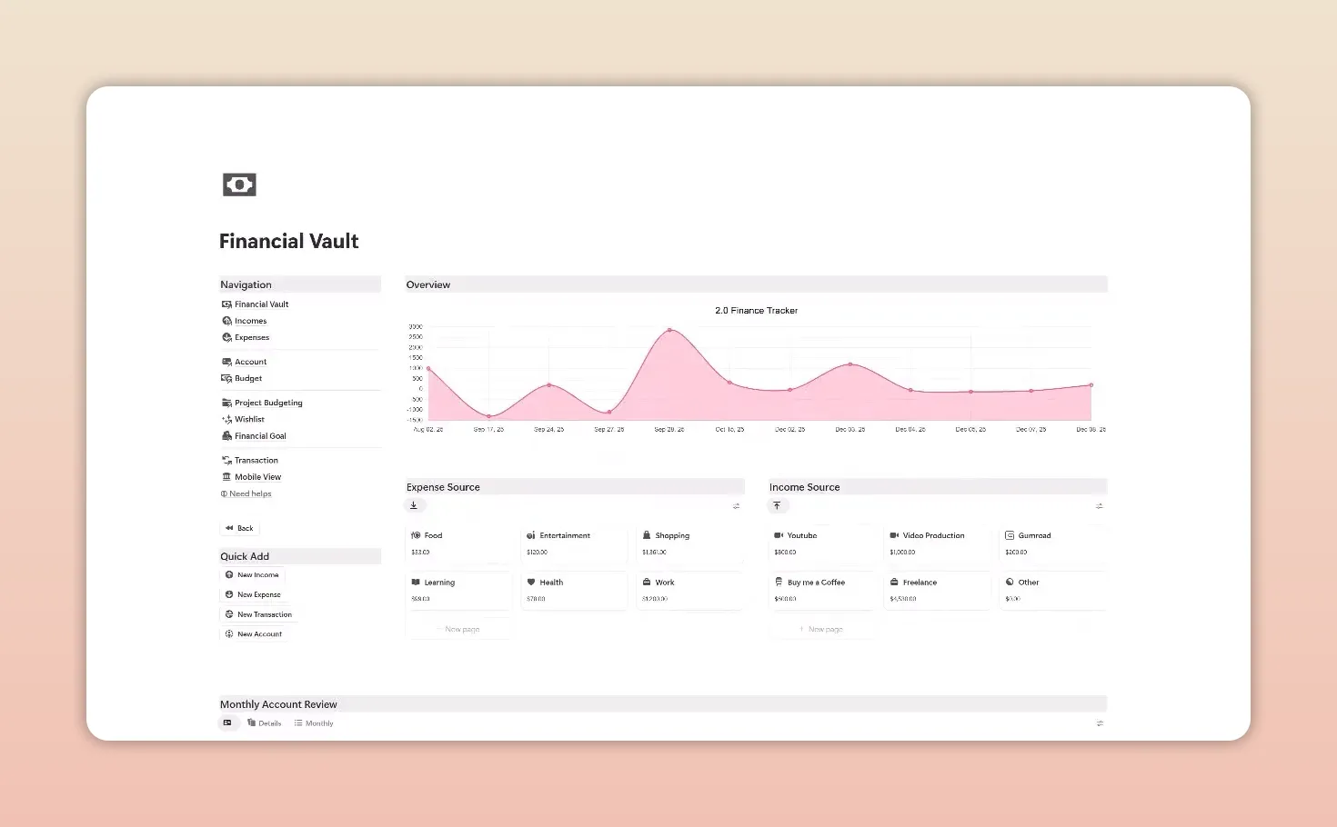Switch to the Details view tab
Image resolution: width=1337 pixels, height=827 pixels.
(265, 723)
